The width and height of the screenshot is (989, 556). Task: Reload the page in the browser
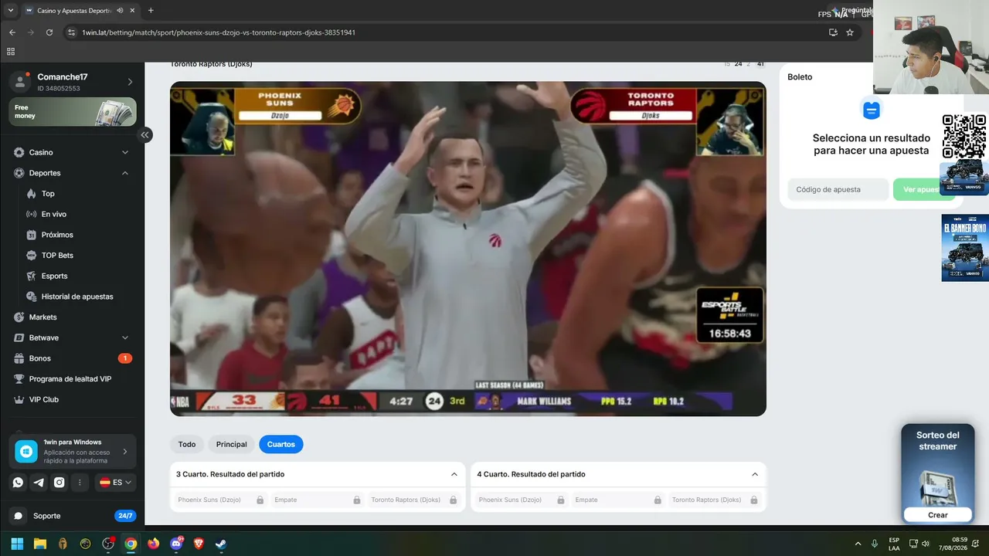coord(49,32)
